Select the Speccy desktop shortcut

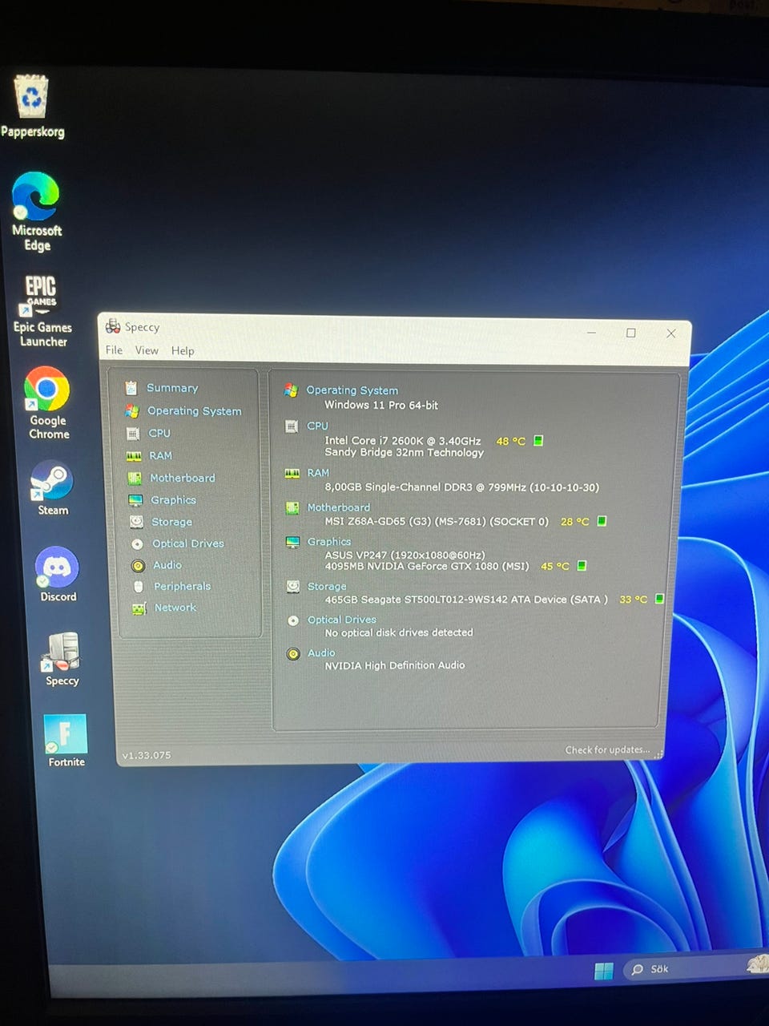(62, 653)
